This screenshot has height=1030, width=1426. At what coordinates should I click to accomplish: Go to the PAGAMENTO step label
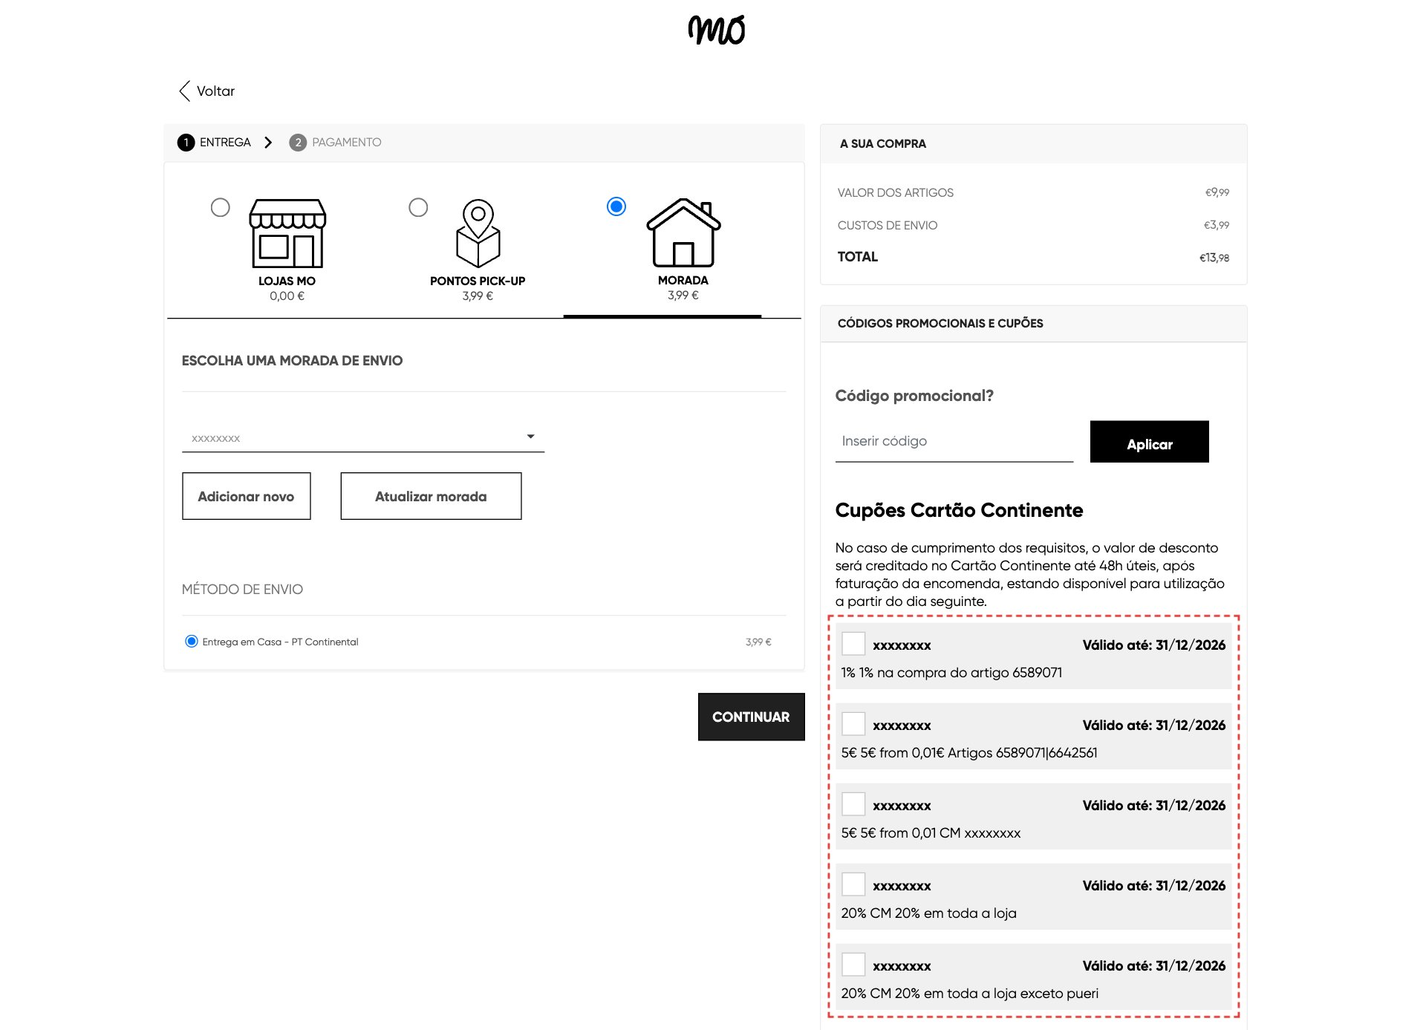point(347,143)
